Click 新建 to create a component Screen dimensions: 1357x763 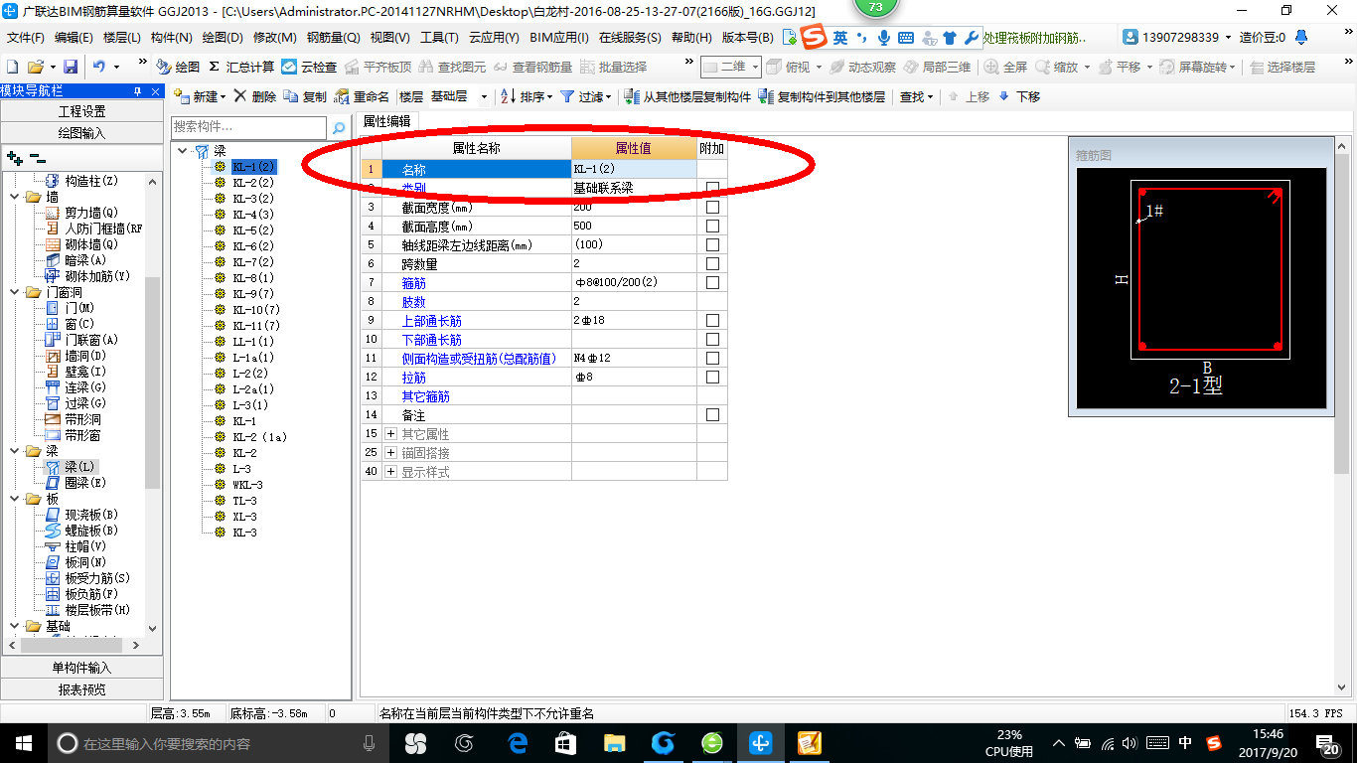(x=200, y=96)
